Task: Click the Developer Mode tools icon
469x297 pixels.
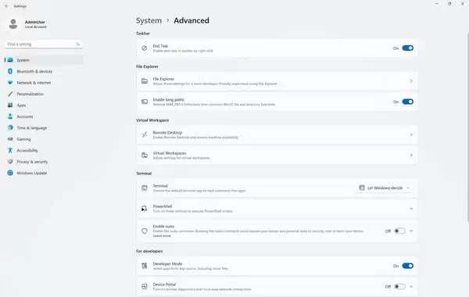Action: (144, 266)
